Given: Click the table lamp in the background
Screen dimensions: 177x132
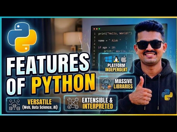Looking at the screenshot, I should point(72,42).
